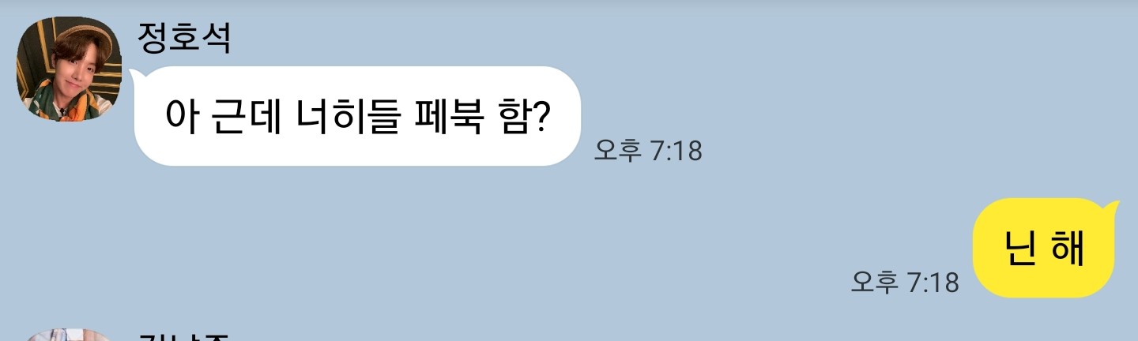
Task: Click 아 at the start of white message
Action: coord(181,117)
